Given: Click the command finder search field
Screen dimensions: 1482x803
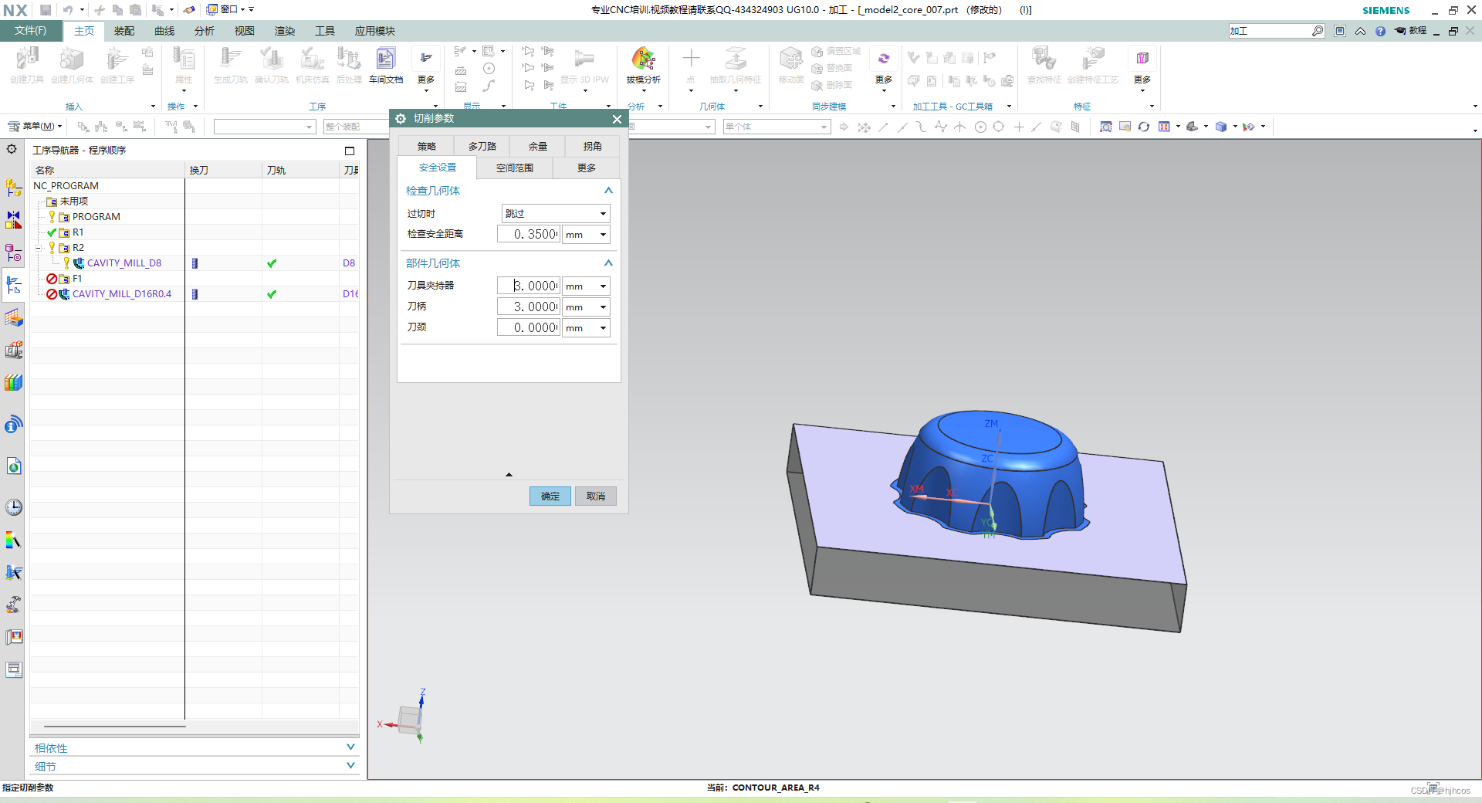Looking at the screenshot, I should [x=1270, y=31].
